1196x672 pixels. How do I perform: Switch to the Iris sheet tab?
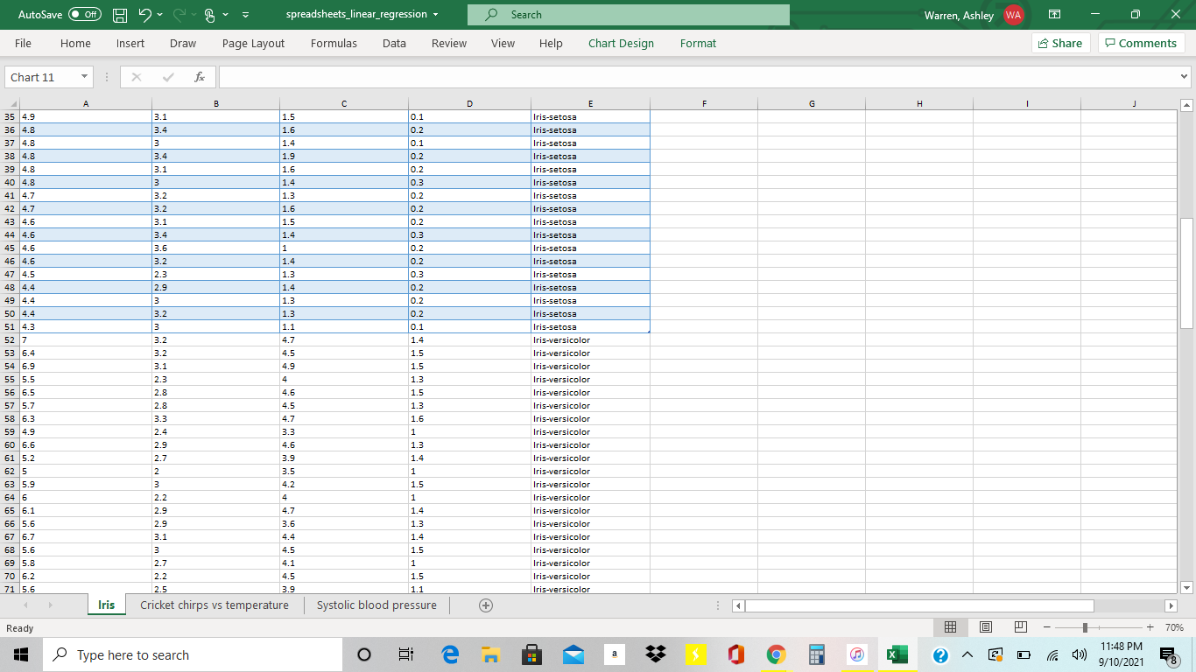106,605
